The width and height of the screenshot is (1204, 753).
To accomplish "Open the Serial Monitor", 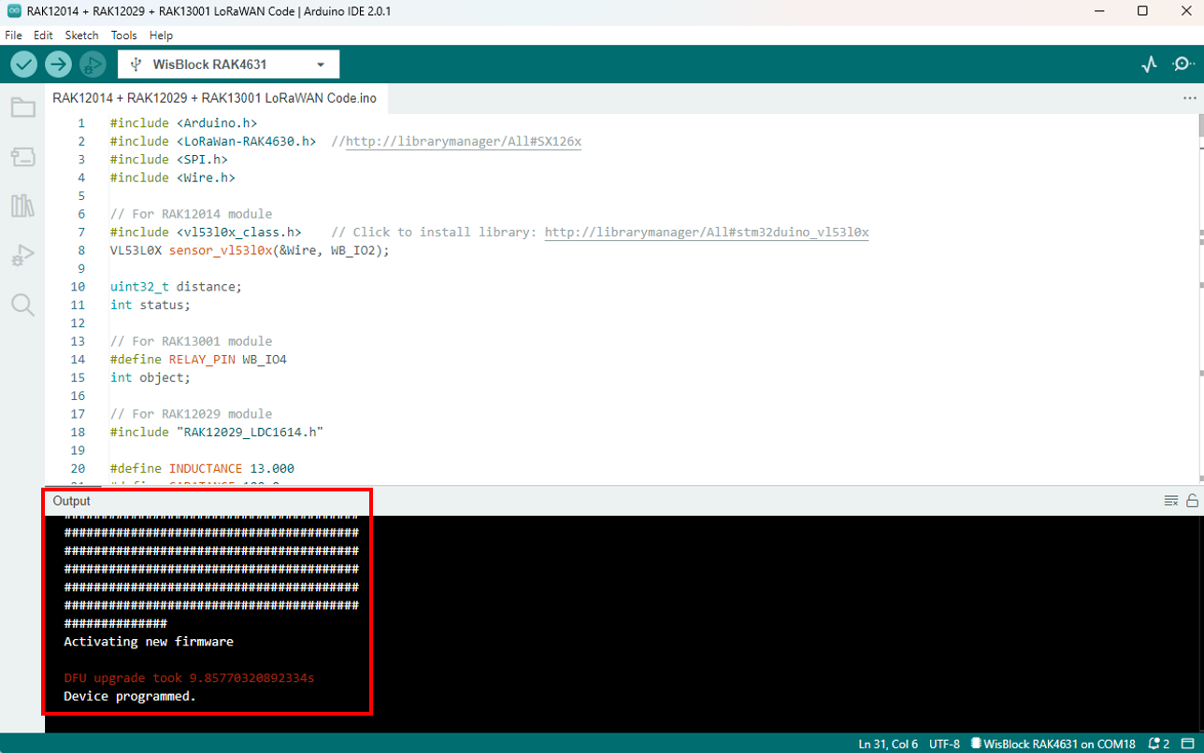I will 1183,64.
